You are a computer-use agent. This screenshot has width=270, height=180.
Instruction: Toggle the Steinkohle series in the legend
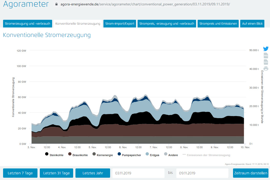tap(54, 155)
